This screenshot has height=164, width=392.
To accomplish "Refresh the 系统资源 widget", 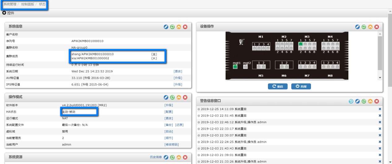I will coord(173,157).
